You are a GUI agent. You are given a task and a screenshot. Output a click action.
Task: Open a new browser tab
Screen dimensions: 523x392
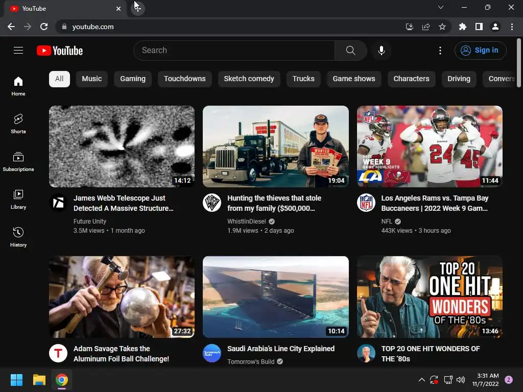[138, 9]
